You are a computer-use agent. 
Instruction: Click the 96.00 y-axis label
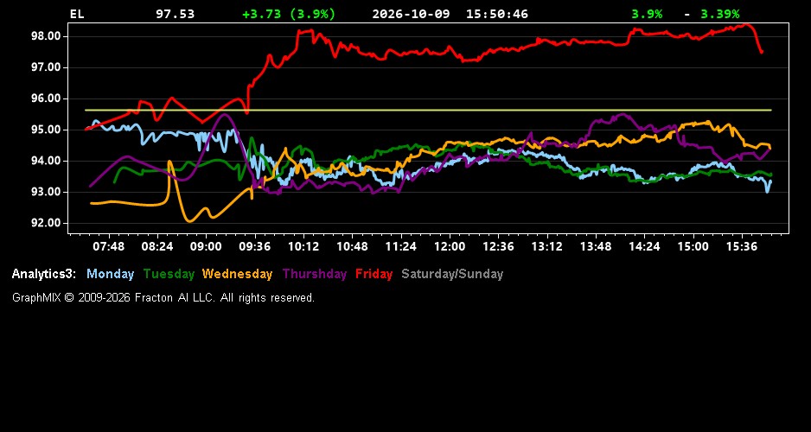47,98
